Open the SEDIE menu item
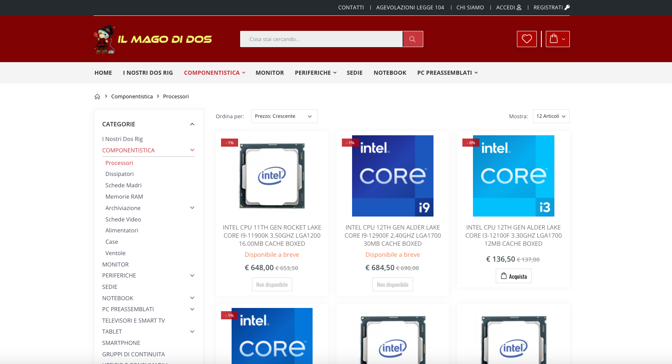Image resolution: width=672 pixels, height=364 pixels. [x=355, y=73]
